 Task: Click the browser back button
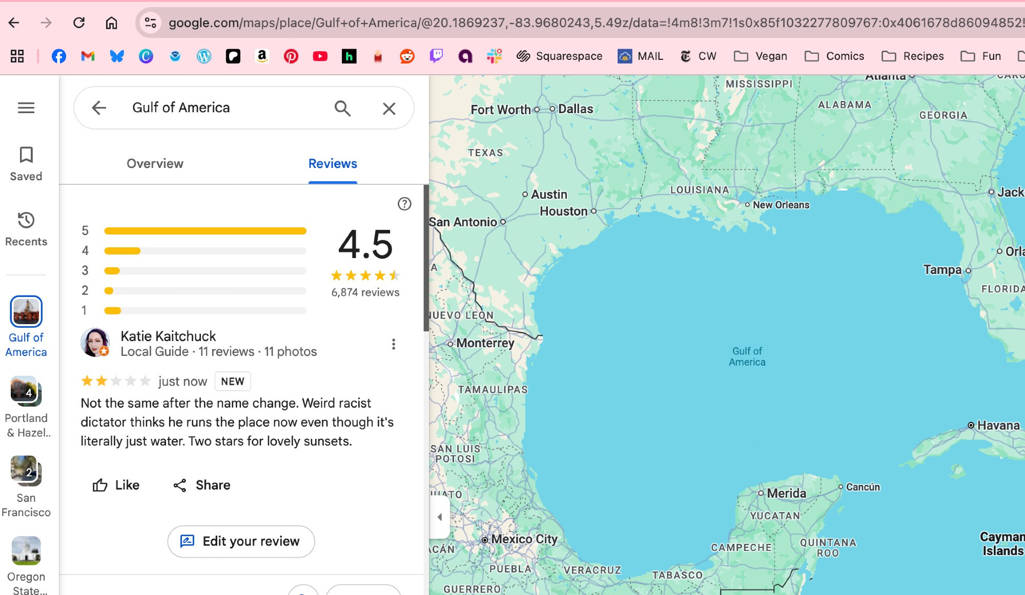pos(14,23)
